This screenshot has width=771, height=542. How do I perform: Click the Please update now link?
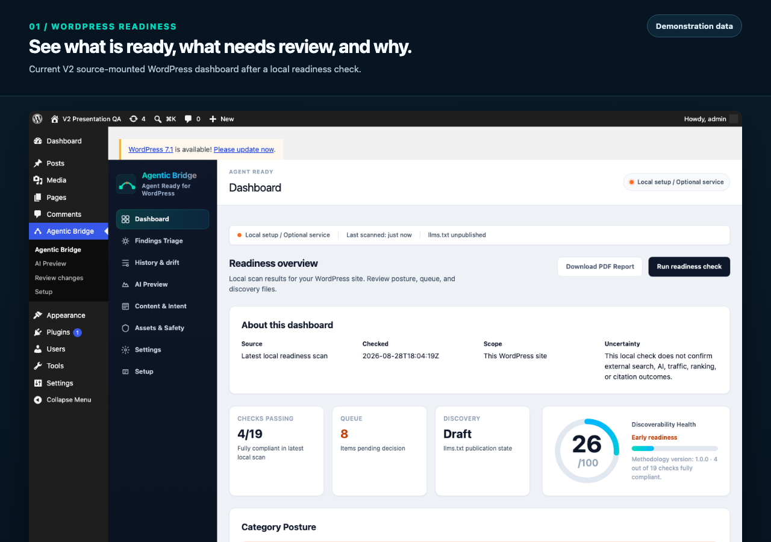click(244, 149)
